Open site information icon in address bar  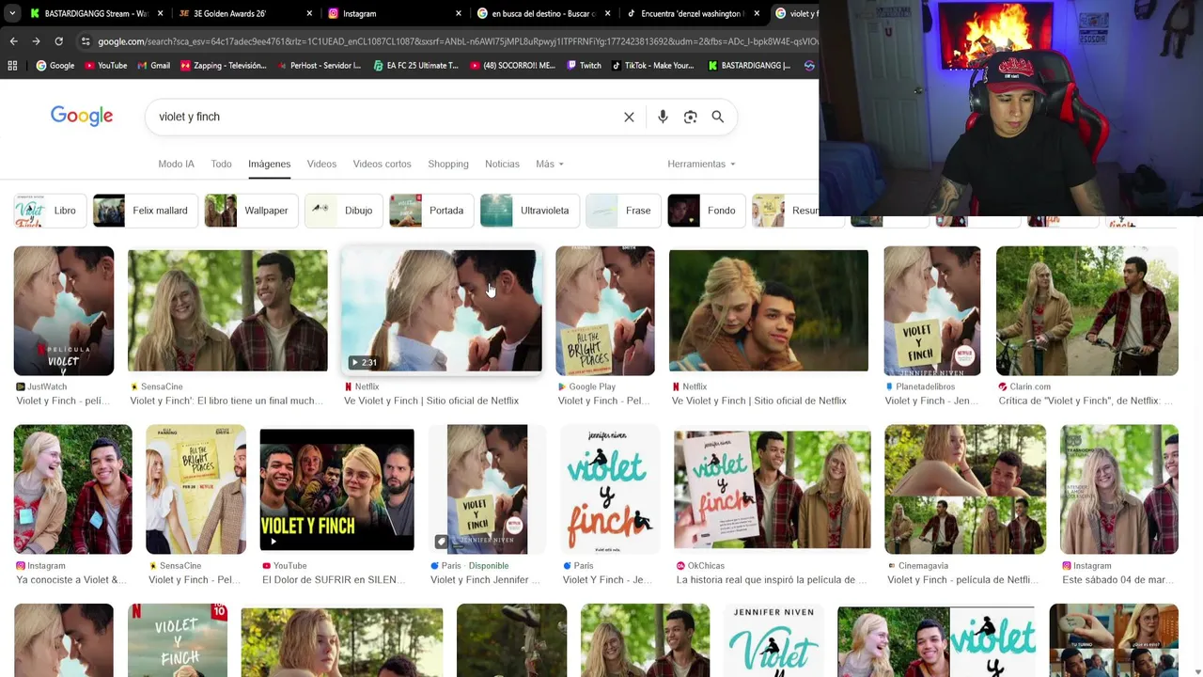[86, 41]
